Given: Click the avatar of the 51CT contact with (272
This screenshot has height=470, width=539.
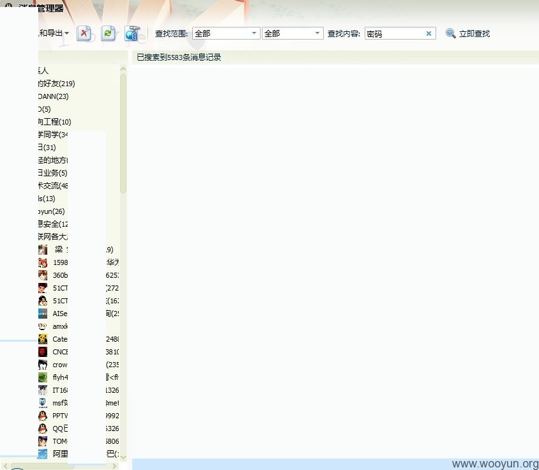Looking at the screenshot, I should click(43, 288).
